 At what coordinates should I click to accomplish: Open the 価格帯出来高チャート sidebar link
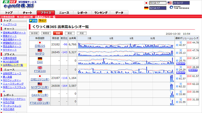click(14, 33)
